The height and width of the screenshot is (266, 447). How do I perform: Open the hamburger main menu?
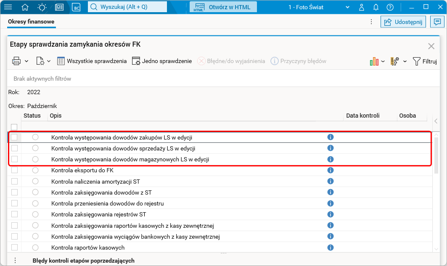coord(8,7)
